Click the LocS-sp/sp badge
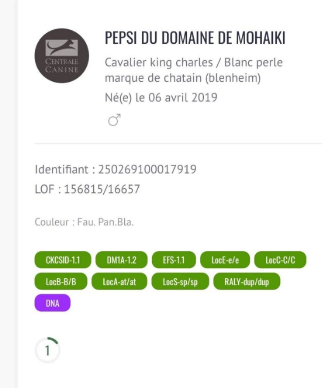This screenshot has width=333, height=388. (180, 282)
